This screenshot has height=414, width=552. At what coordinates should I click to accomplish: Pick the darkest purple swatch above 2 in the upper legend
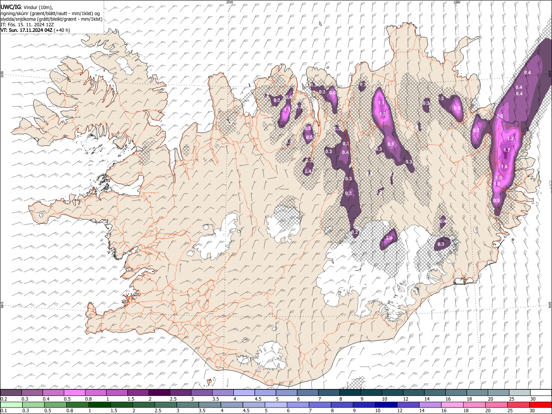click(159, 392)
